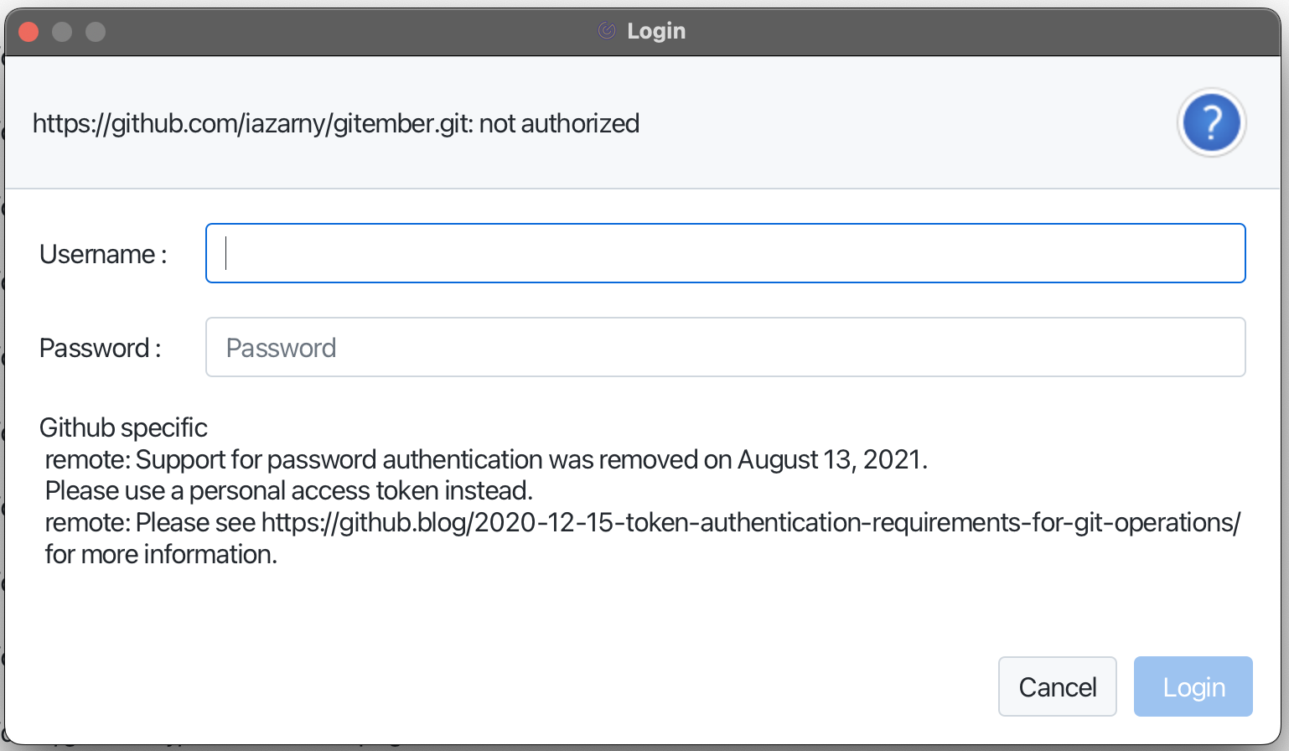This screenshot has width=1289, height=751.
Task: Click the "Login" window title text
Action: point(656,31)
